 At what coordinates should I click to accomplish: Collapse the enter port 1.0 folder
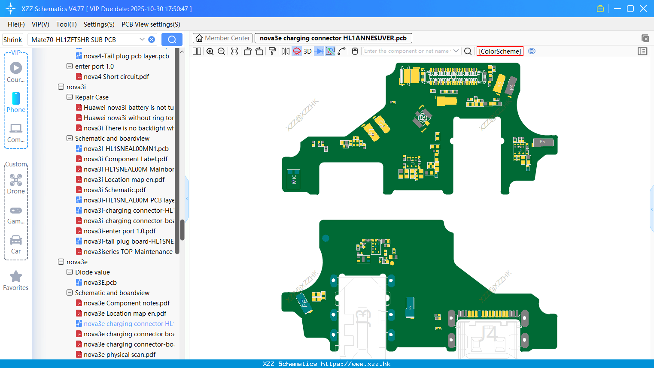[x=70, y=66]
